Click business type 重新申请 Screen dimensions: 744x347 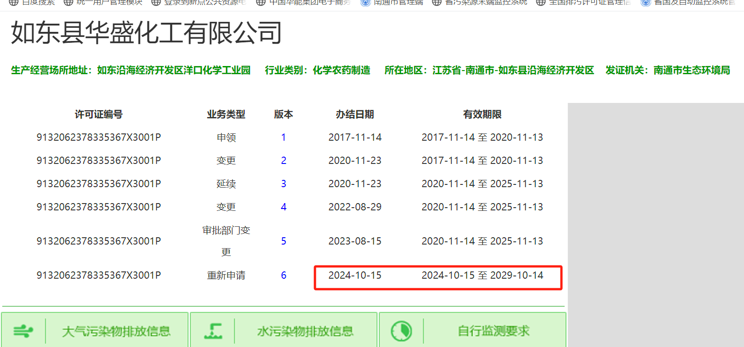click(226, 276)
